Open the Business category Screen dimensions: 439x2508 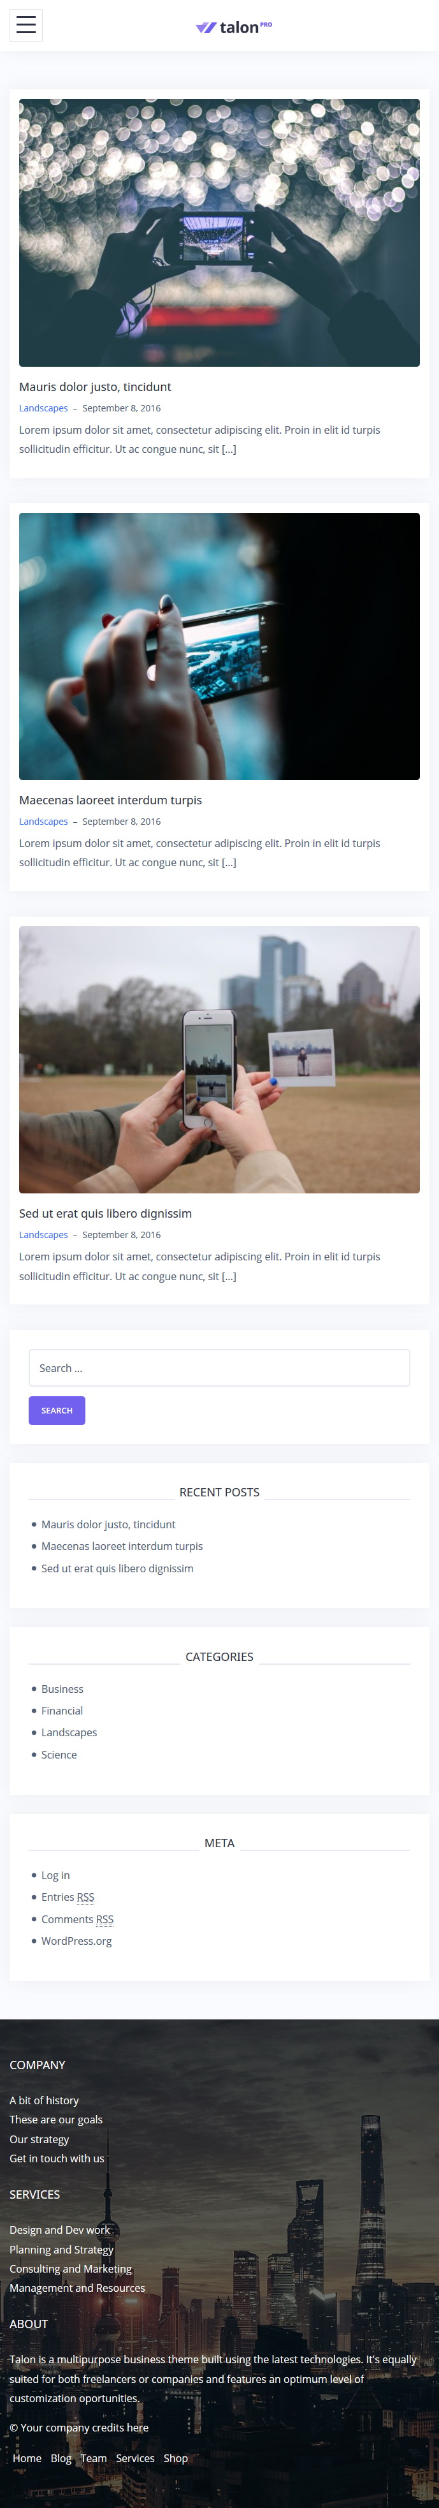tap(62, 1688)
